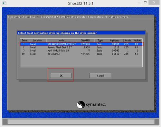Click the Ghost32 window system icon

(x=4, y=3)
